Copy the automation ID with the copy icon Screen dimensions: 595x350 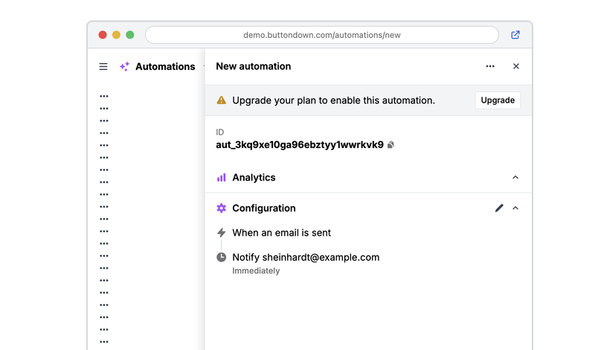tap(391, 145)
